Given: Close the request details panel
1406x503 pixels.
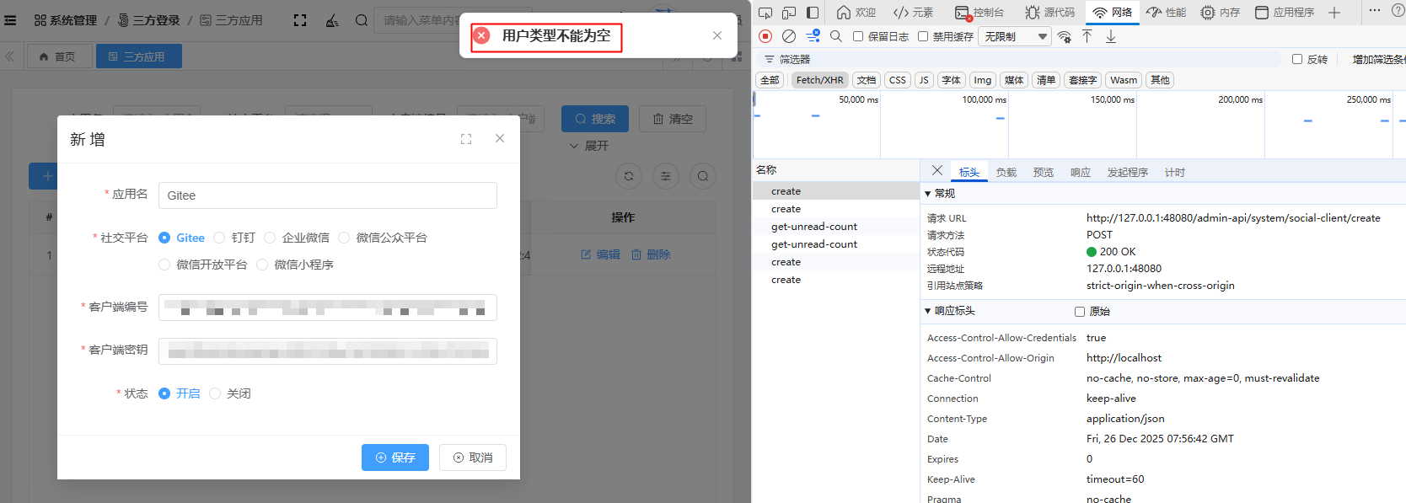Looking at the screenshot, I should [937, 171].
